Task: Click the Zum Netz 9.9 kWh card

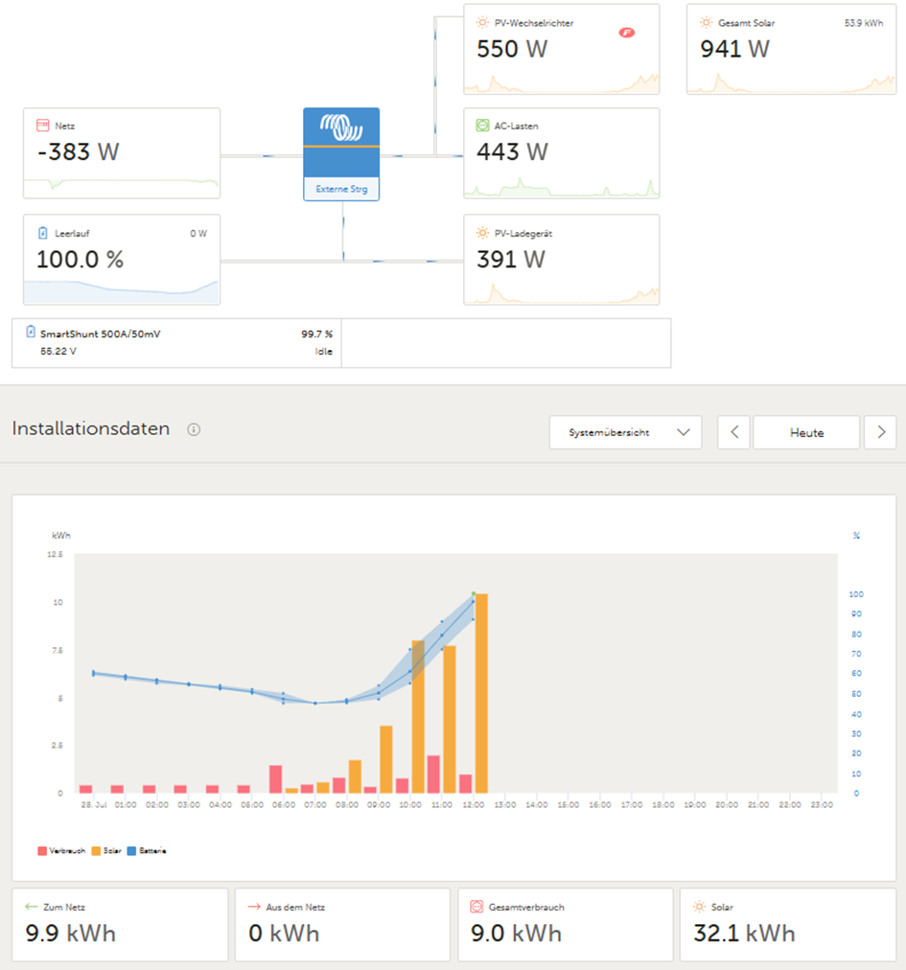Action: point(120,925)
